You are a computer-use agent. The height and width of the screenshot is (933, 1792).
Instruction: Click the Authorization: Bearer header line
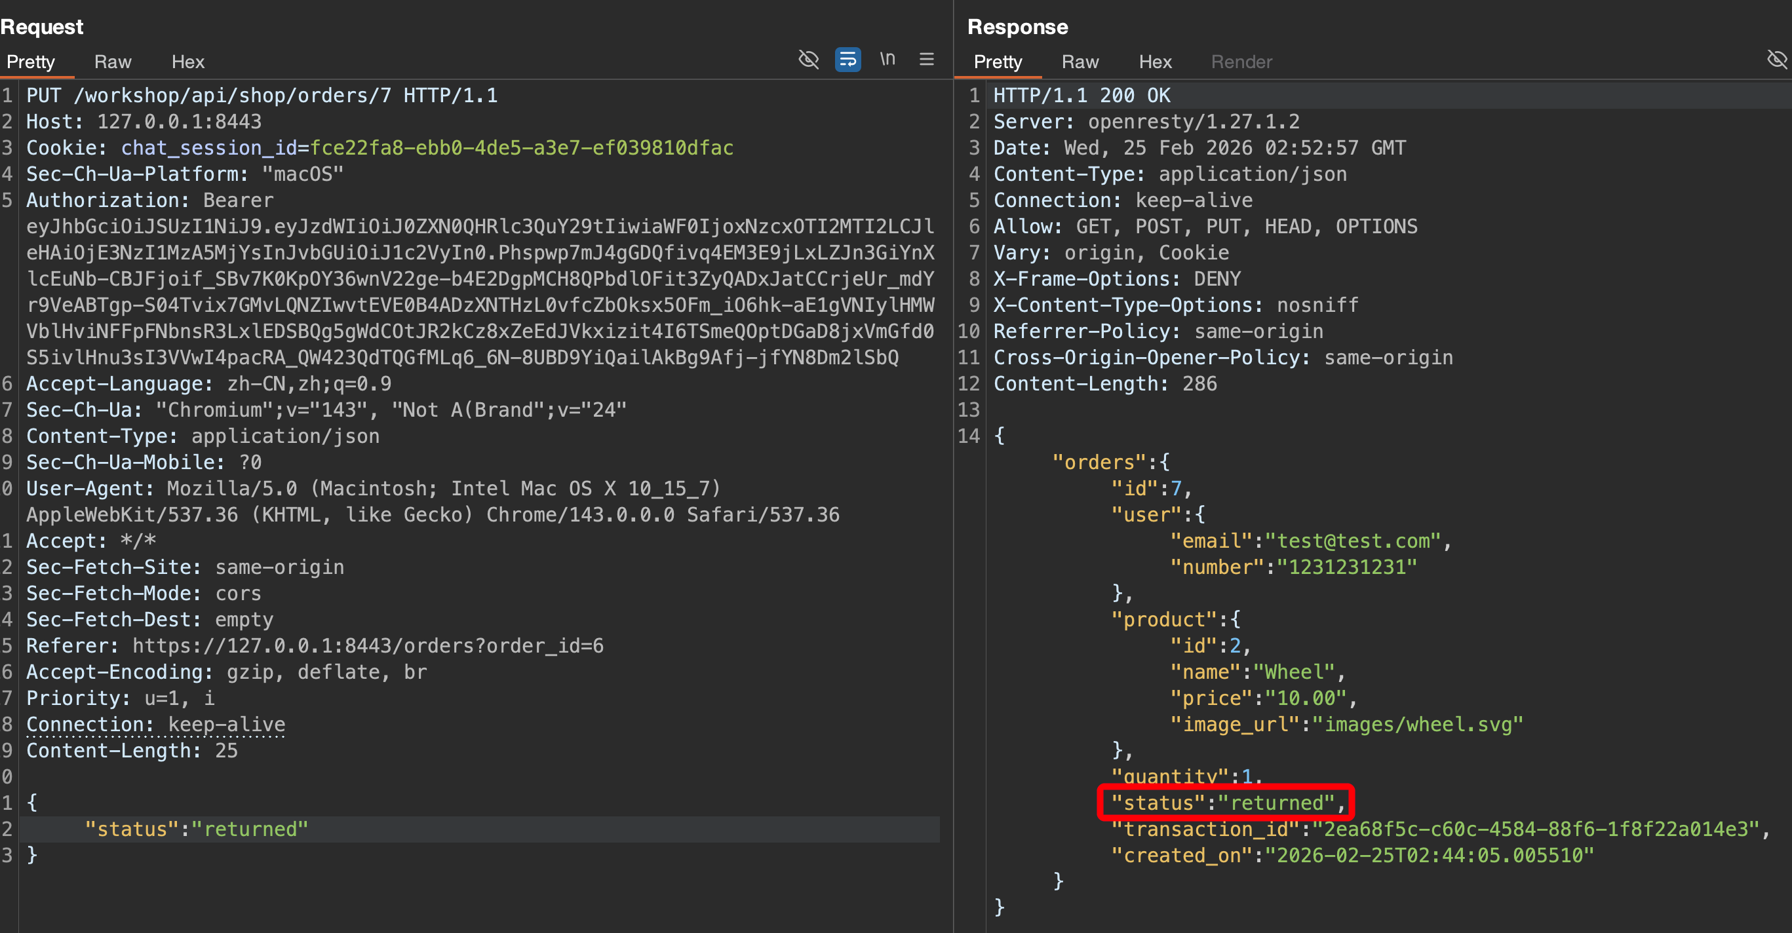(x=149, y=200)
